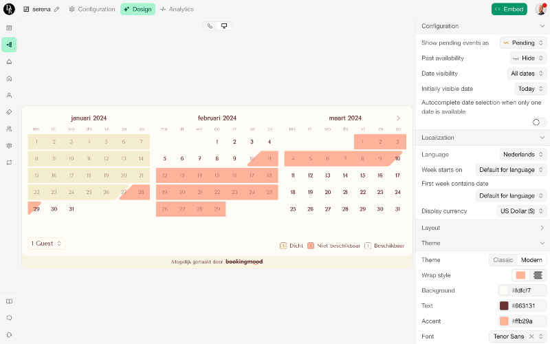Switch preview to the desktop monitor icon

click(x=224, y=26)
